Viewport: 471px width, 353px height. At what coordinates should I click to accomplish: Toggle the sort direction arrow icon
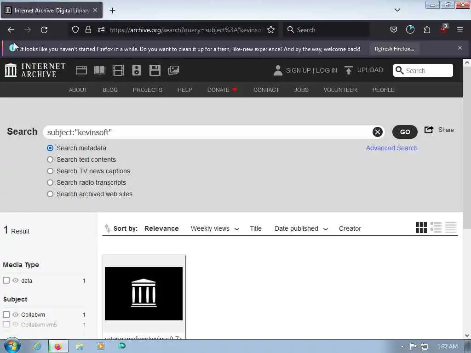coord(107,228)
